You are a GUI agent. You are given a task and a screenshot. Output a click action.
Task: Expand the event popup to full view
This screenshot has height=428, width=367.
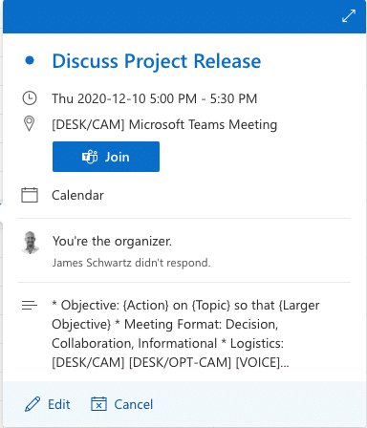(349, 16)
